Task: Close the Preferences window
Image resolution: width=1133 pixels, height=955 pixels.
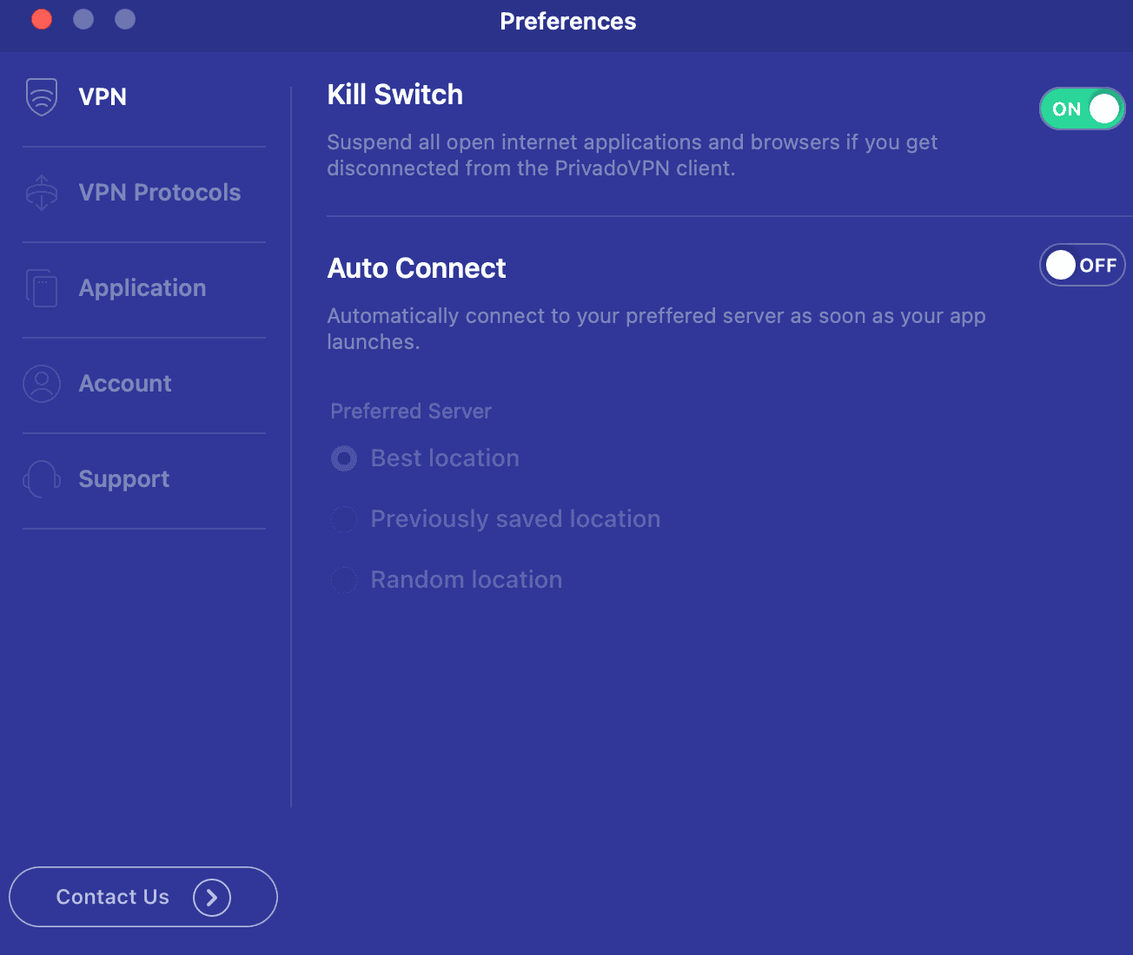Action: (42, 19)
